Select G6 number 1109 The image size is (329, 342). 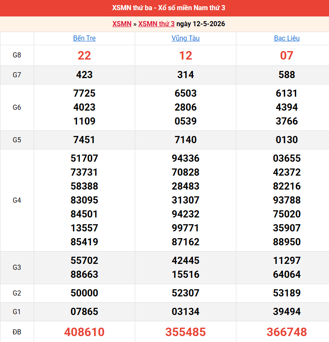coord(84,121)
